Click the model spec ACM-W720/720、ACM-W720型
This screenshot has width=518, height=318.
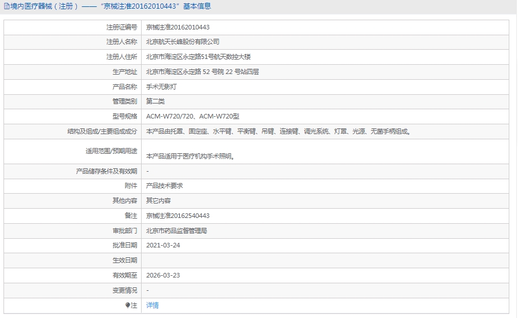pos(193,116)
